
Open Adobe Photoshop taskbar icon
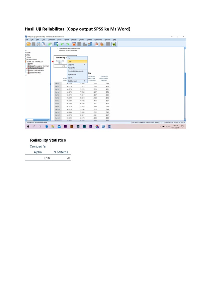(x=84, y=127)
